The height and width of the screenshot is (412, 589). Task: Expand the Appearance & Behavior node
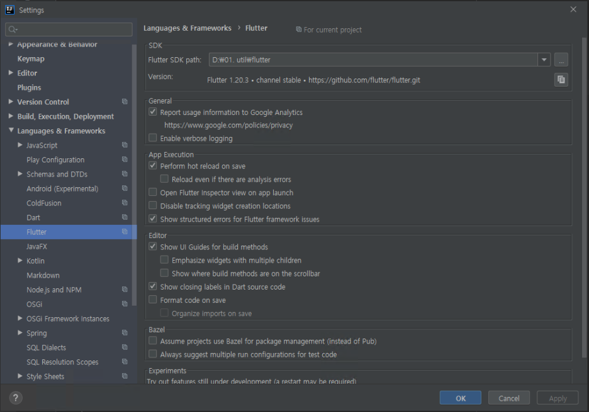point(11,44)
